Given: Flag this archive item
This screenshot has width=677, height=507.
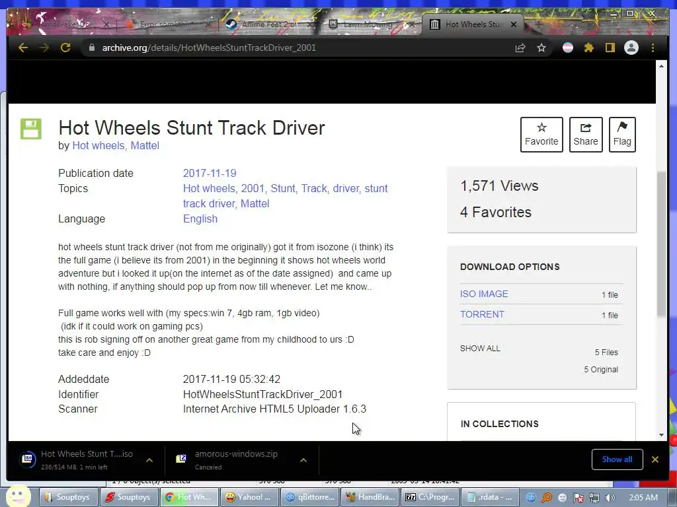Looking at the screenshot, I should 622,135.
